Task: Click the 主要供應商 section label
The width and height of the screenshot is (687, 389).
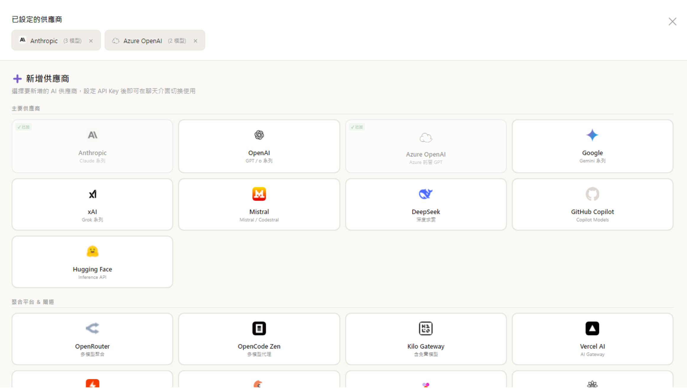Action: [x=26, y=108]
